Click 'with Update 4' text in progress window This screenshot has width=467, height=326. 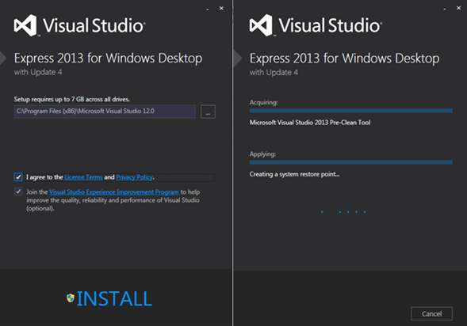point(274,73)
